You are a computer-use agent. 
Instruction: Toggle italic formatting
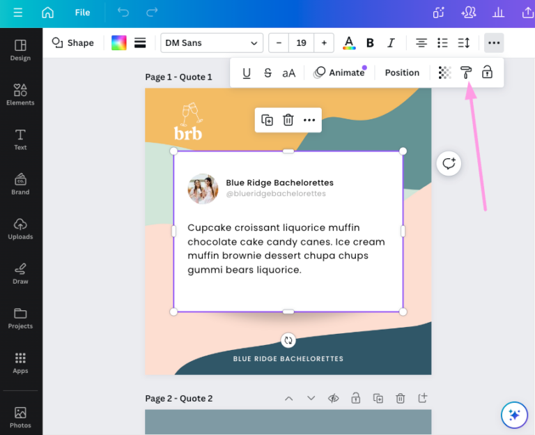click(391, 43)
